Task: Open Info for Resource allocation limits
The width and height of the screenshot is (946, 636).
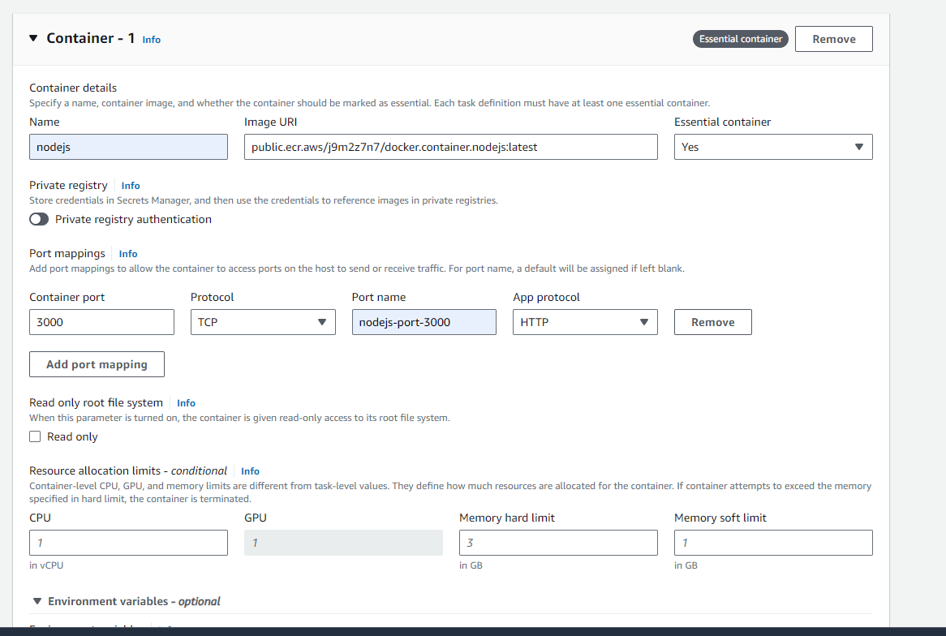Action: click(250, 471)
